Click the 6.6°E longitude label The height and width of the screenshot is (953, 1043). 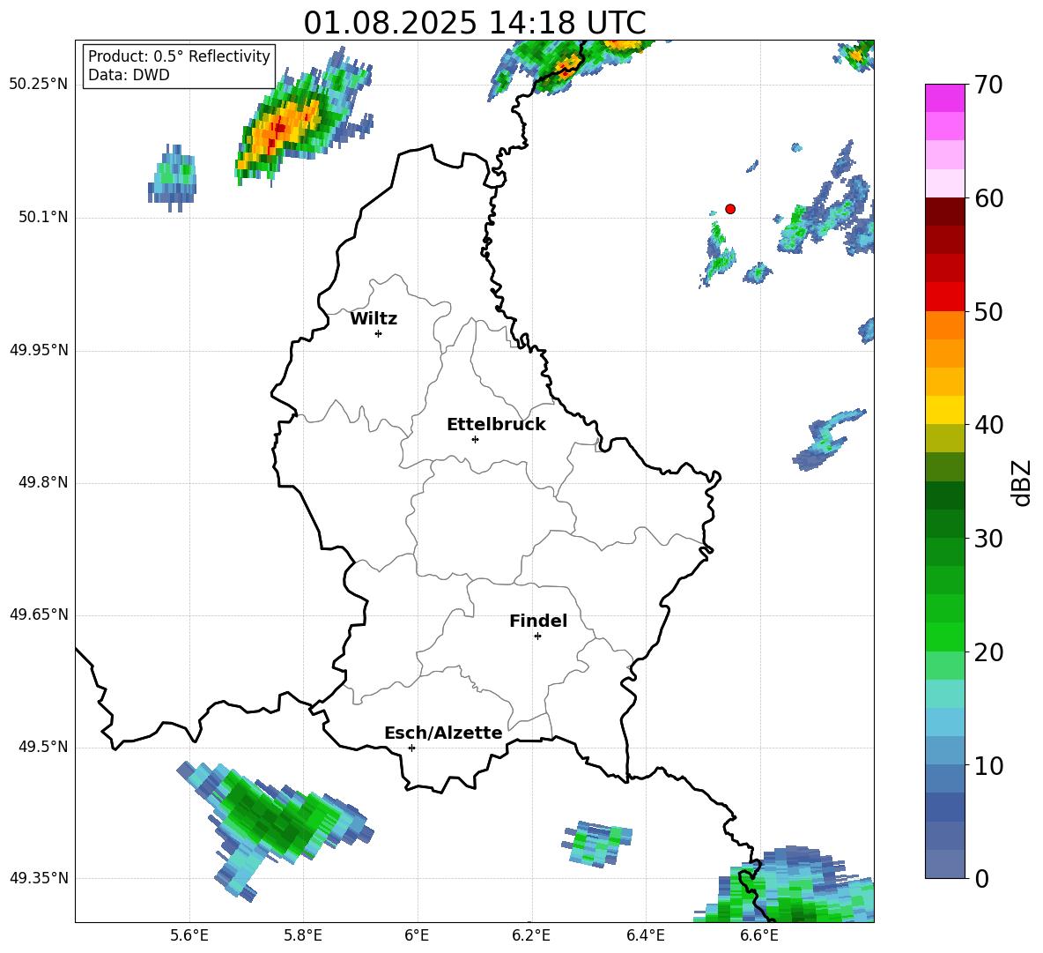[x=759, y=935]
